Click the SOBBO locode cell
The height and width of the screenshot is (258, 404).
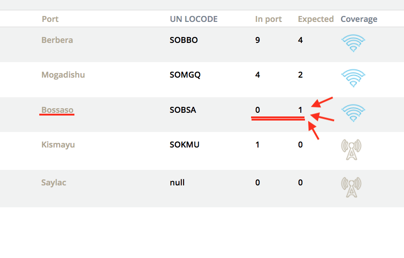tap(184, 40)
